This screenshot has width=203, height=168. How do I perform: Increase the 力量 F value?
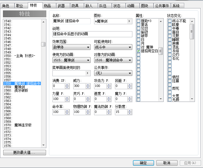click(67, 98)
